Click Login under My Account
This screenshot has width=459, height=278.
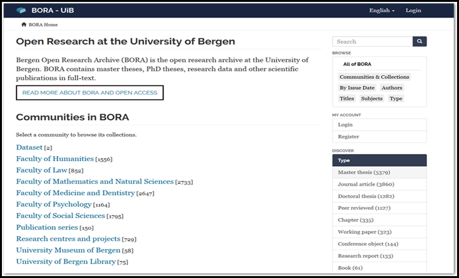(379, 124)
